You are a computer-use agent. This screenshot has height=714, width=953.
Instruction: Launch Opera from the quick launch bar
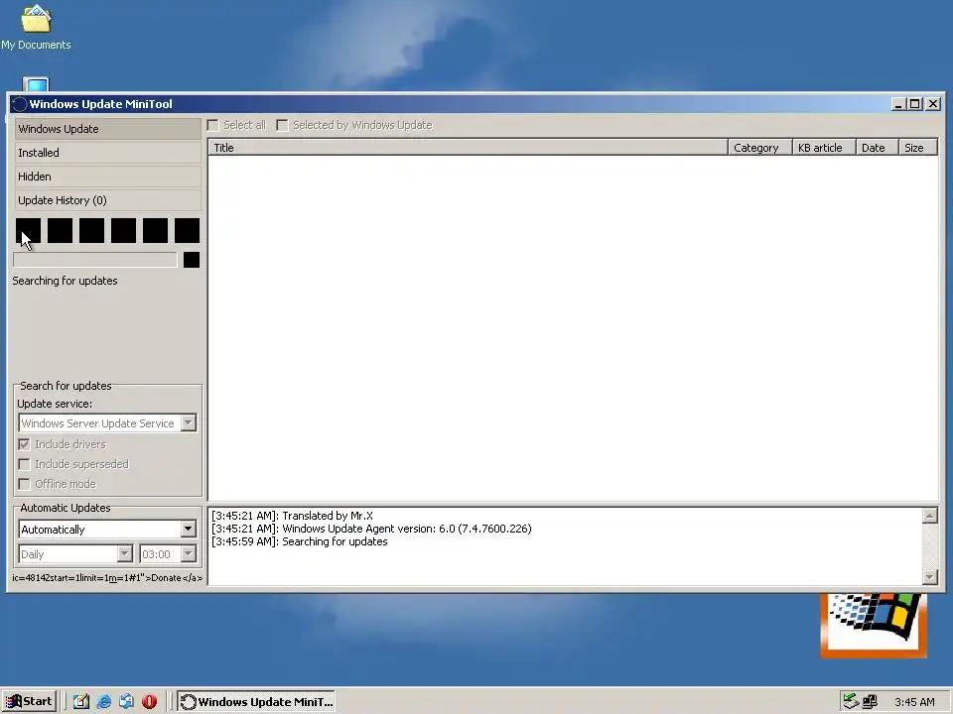tap(150, 701)
